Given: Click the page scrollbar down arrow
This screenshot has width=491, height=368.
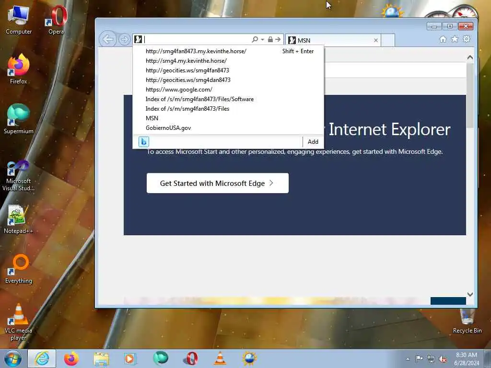Looking at the screenshot, I should pos(470,295).
